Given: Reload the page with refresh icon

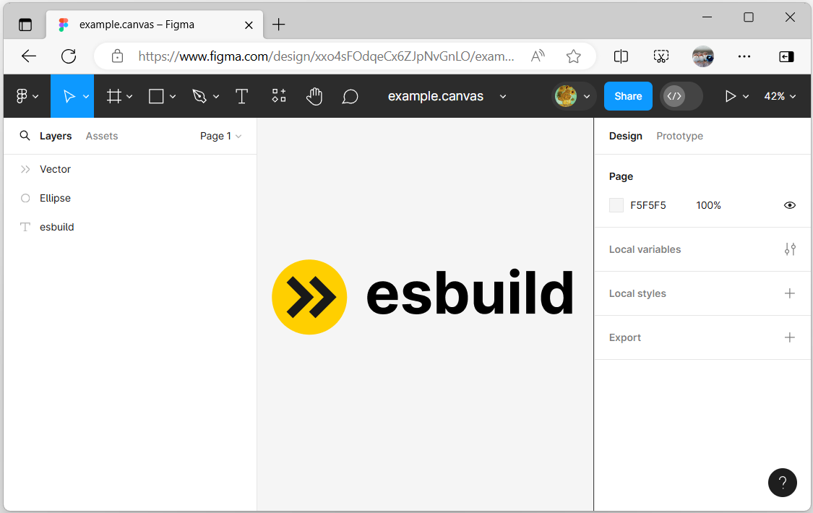Looking at the screenshot, I should pos(69,56).
